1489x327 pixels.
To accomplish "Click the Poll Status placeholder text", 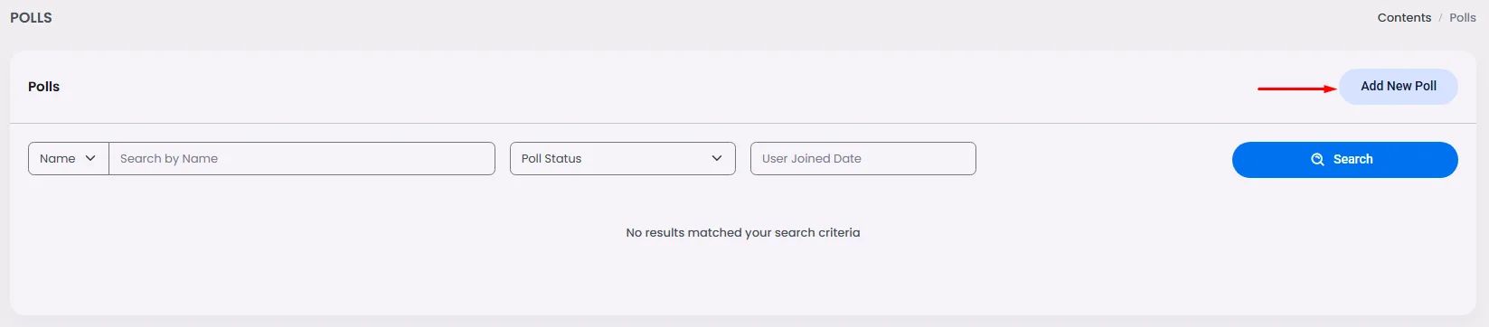I will click(x=551, y=158).
